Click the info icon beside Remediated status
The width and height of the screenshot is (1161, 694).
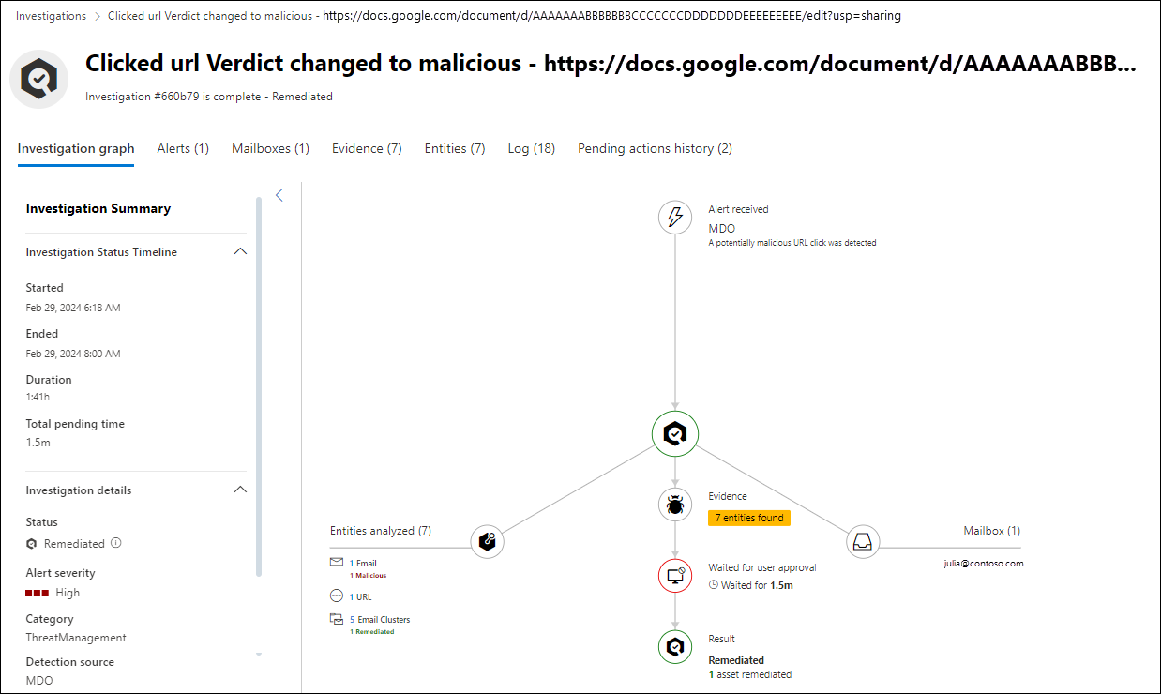pyautogui.click(x=116, y=543)
